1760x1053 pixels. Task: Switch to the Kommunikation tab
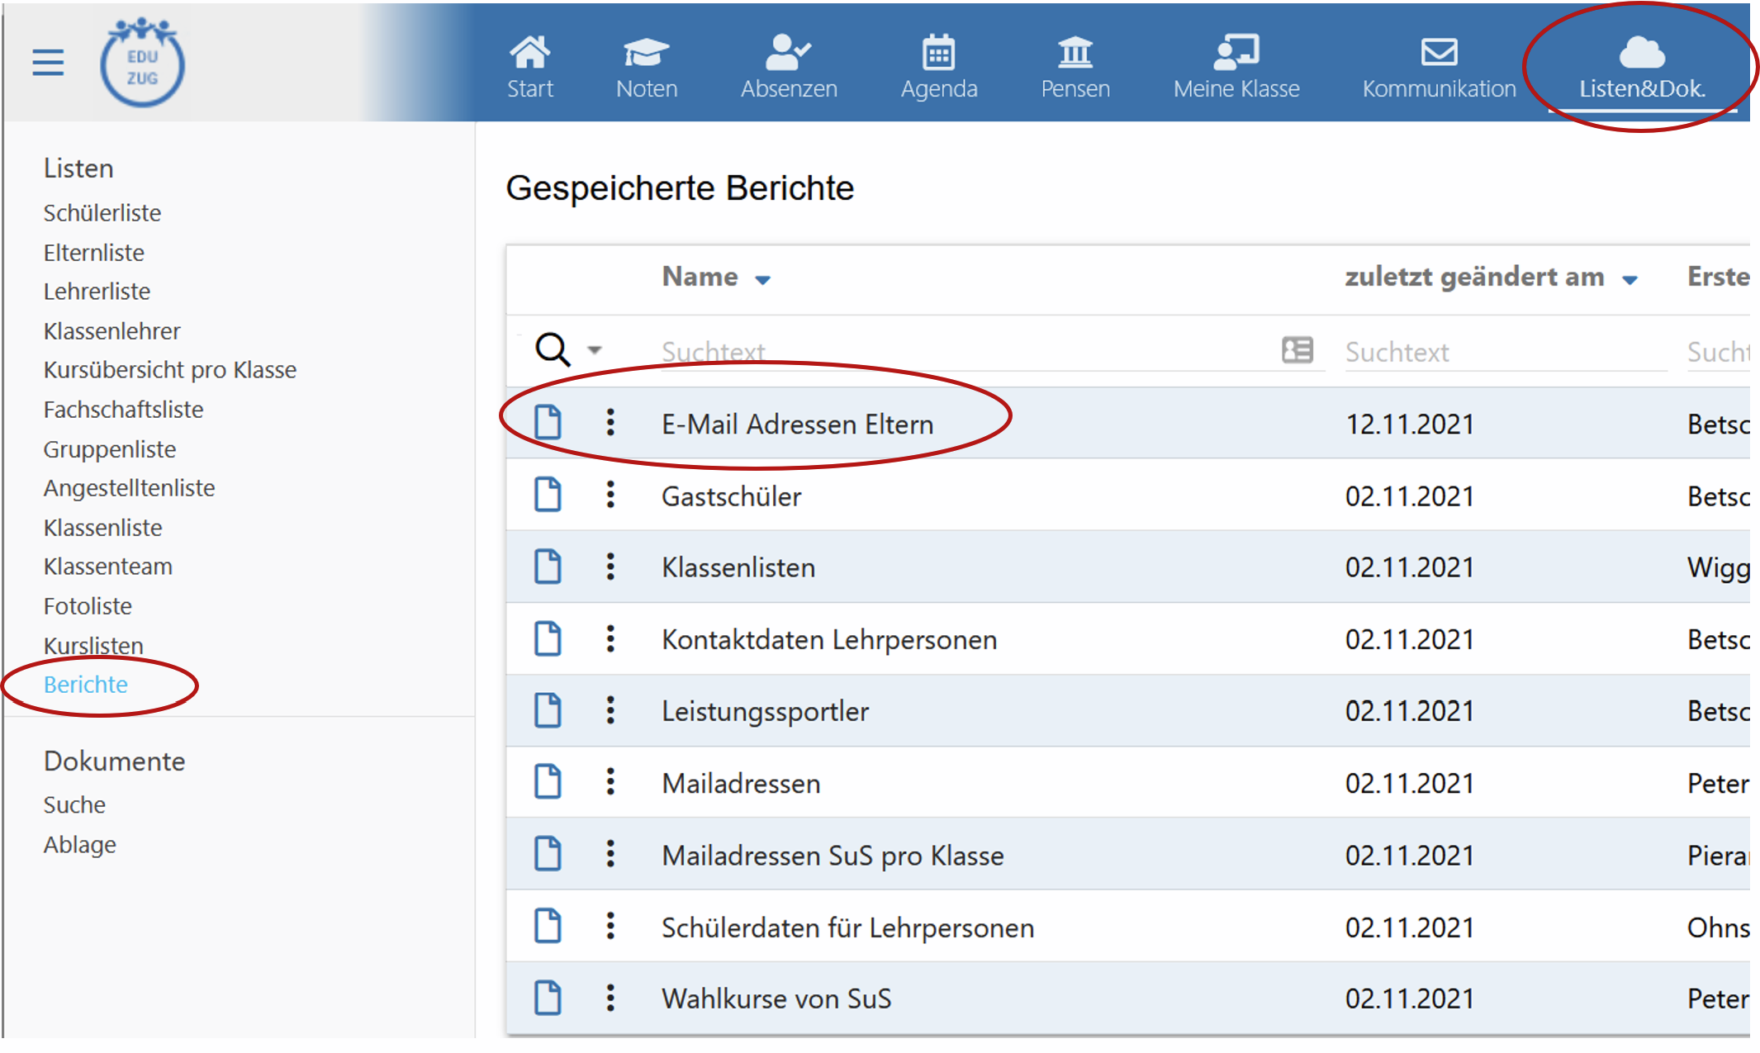click(x=1439, y=66)
